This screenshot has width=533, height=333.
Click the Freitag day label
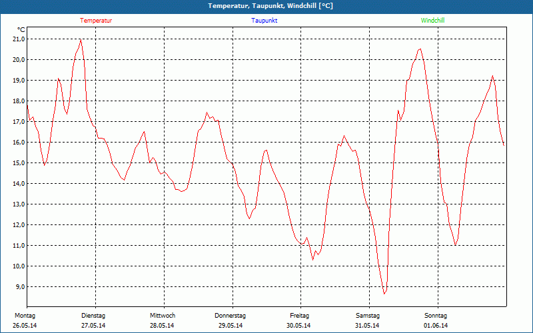coord(299,316)
